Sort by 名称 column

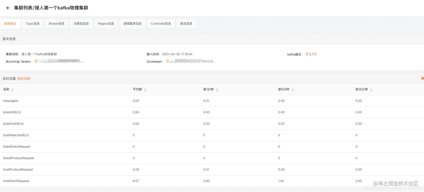pos(12,90)
